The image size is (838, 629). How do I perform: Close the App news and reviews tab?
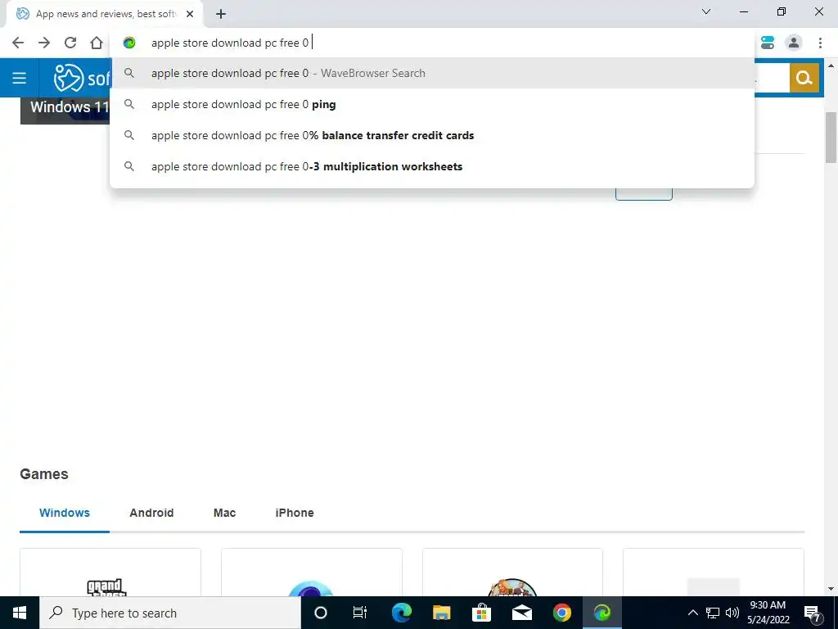coord(190,14)
